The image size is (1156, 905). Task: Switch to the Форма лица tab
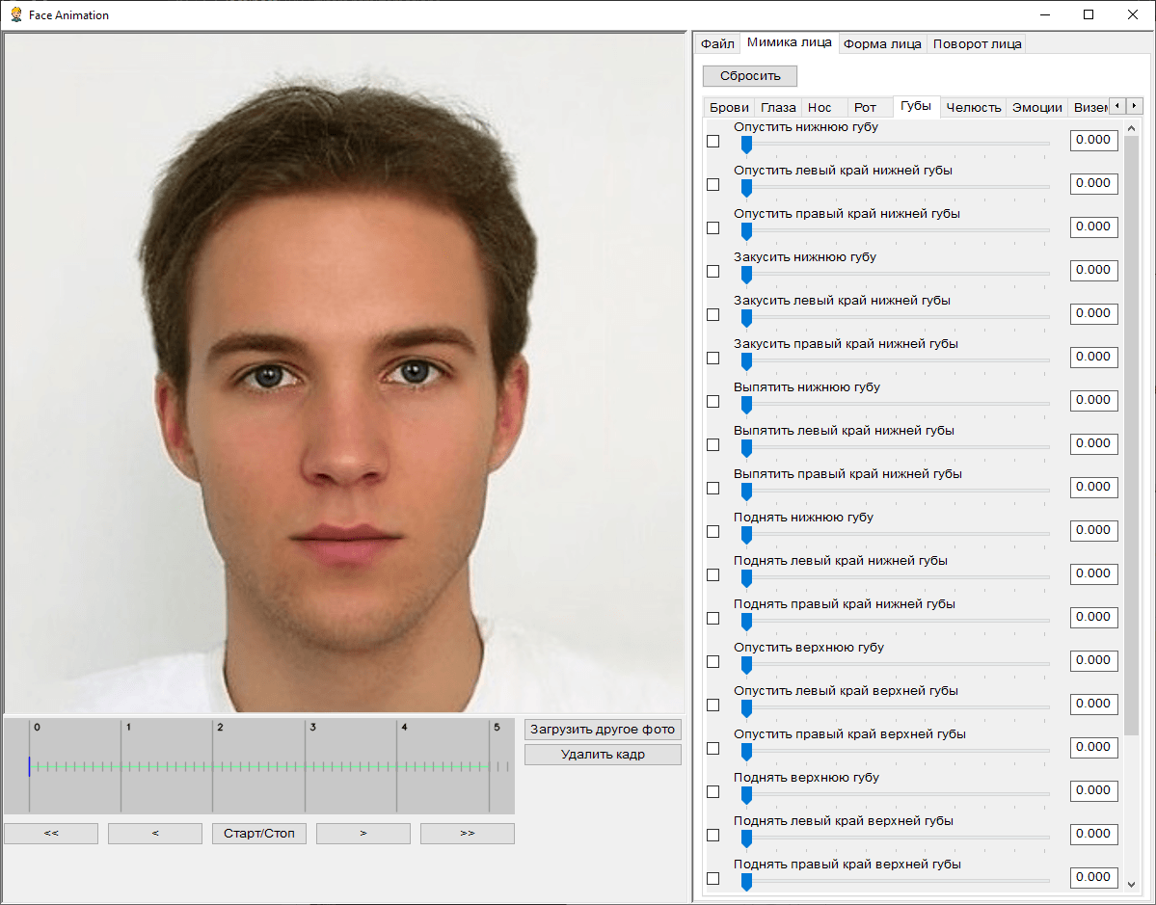[x=881, y=43]
